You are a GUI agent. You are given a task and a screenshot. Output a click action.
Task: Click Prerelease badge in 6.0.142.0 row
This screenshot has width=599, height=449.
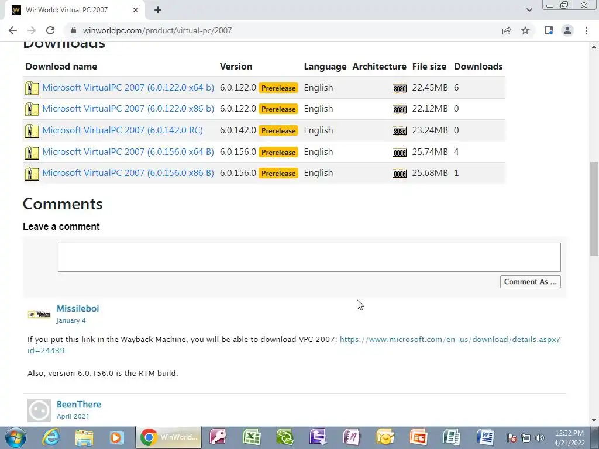tap(278, 130)
